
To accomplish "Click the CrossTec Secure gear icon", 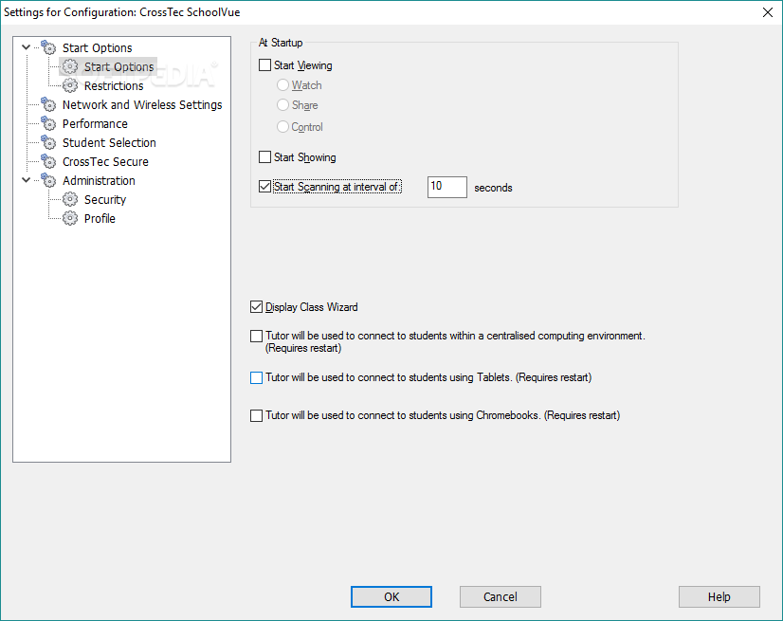I will coord(48,161).
